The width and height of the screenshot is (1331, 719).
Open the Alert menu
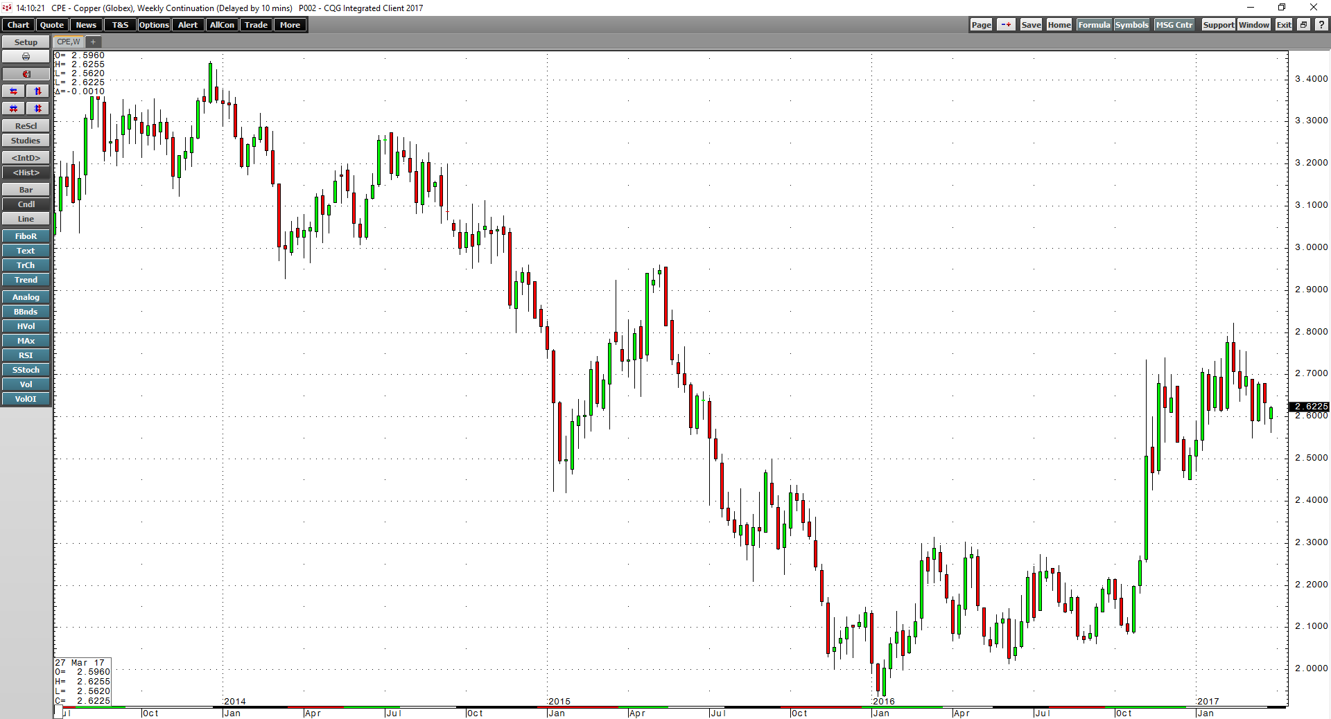tap(188, 25)
